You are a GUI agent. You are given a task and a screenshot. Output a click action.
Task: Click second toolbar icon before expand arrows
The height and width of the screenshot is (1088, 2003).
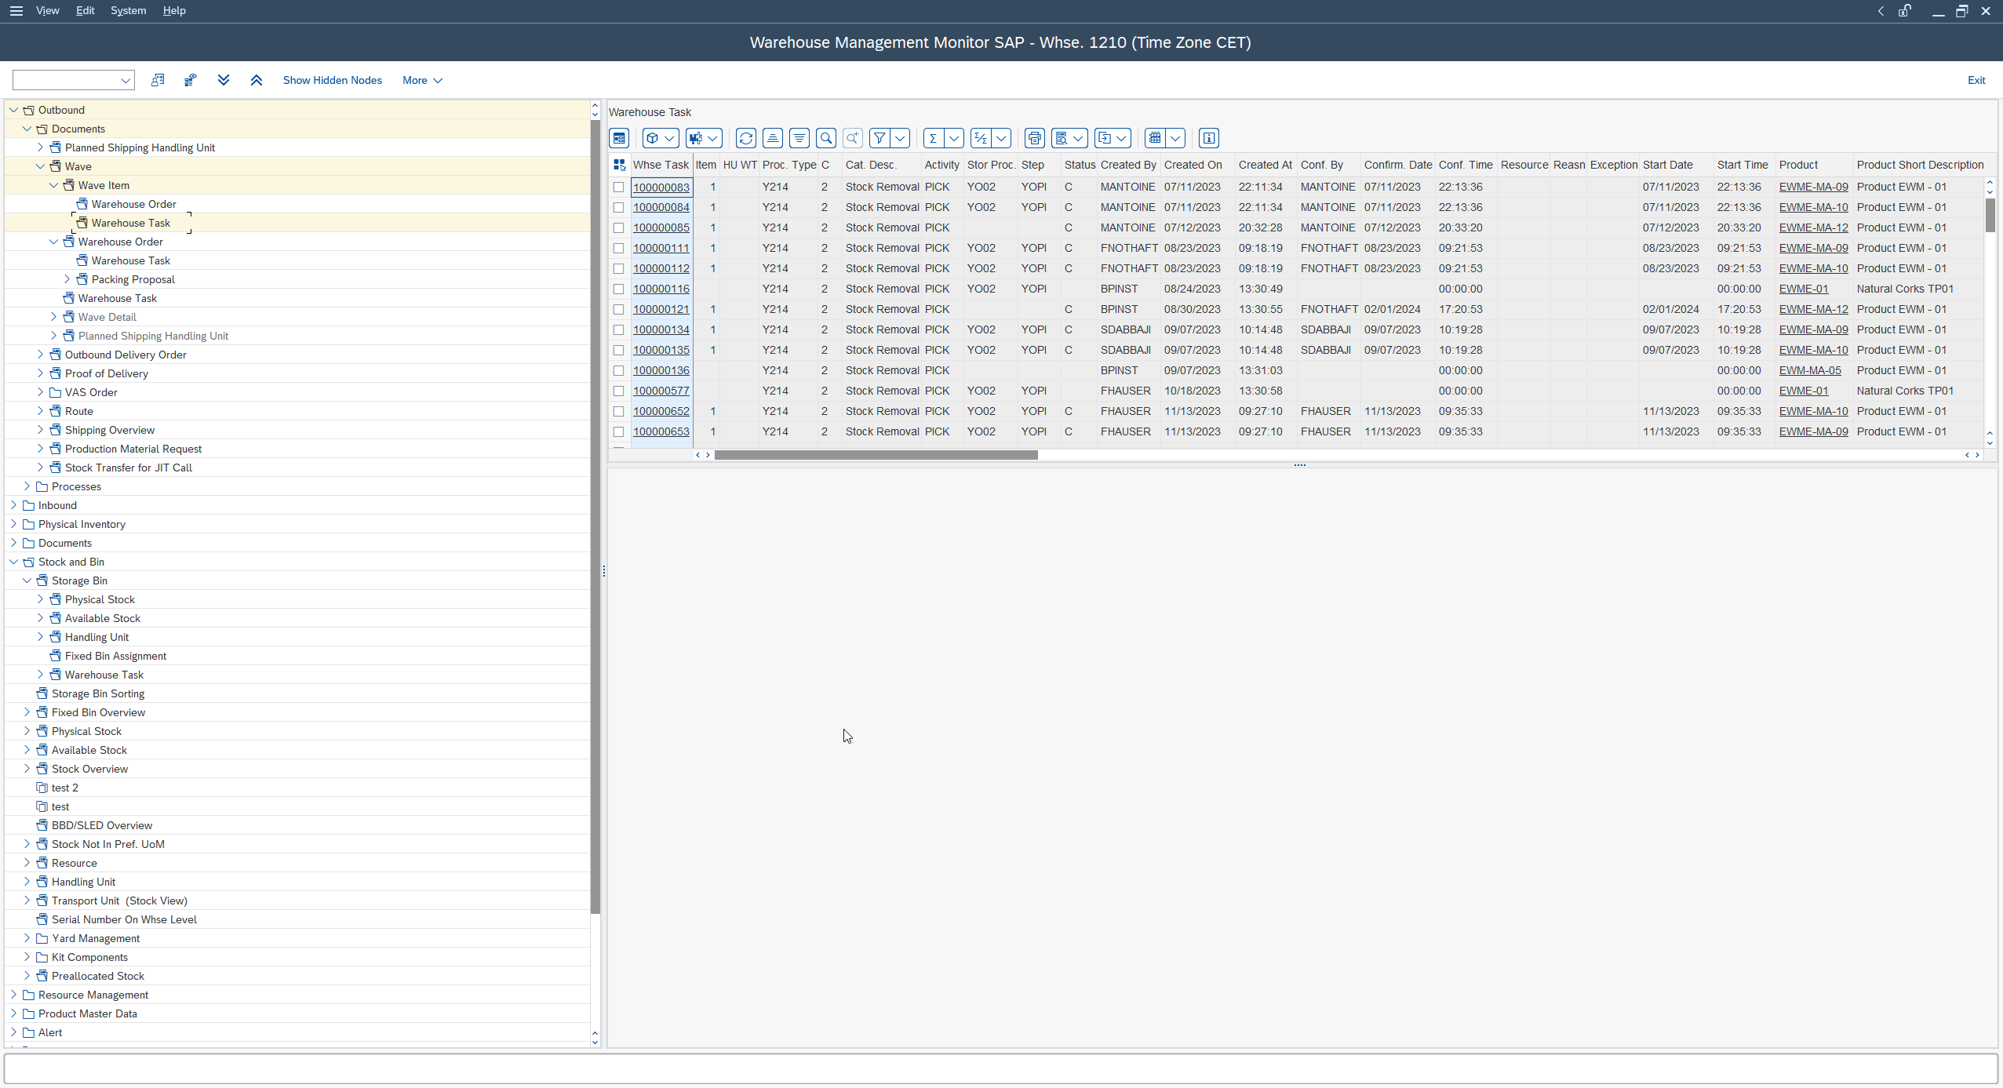pyautogui.click(x=190, y=80)
